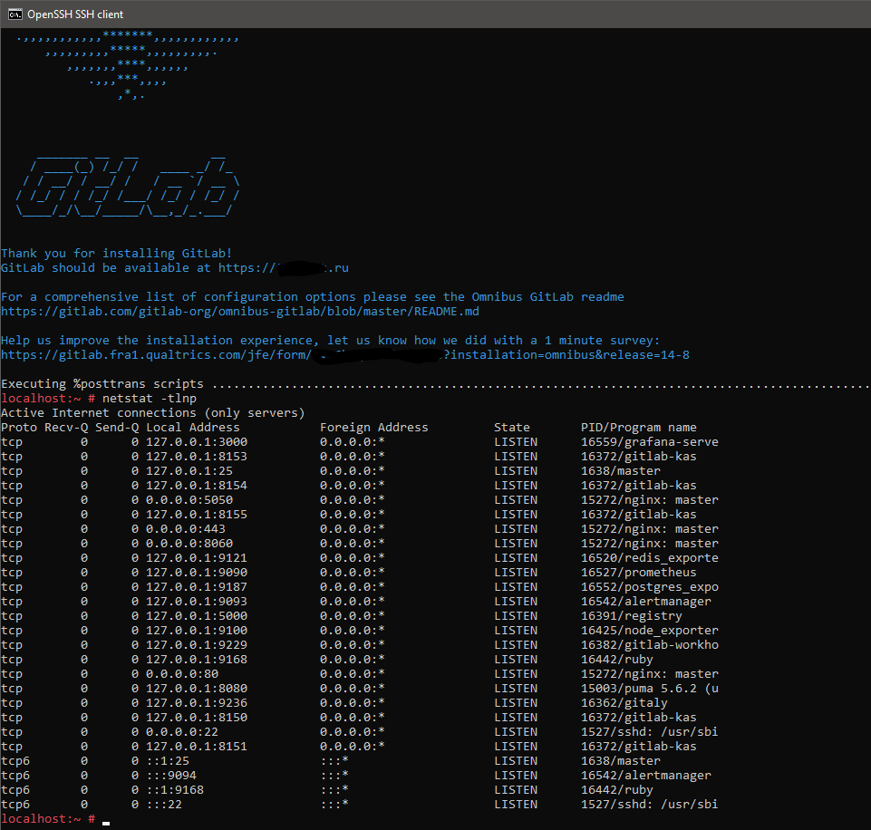Image resolution: width=871 pixels, height=830 pixels.
Task: Click the OpenSSH console icon in title bar
Action: (x=15, y=14)
